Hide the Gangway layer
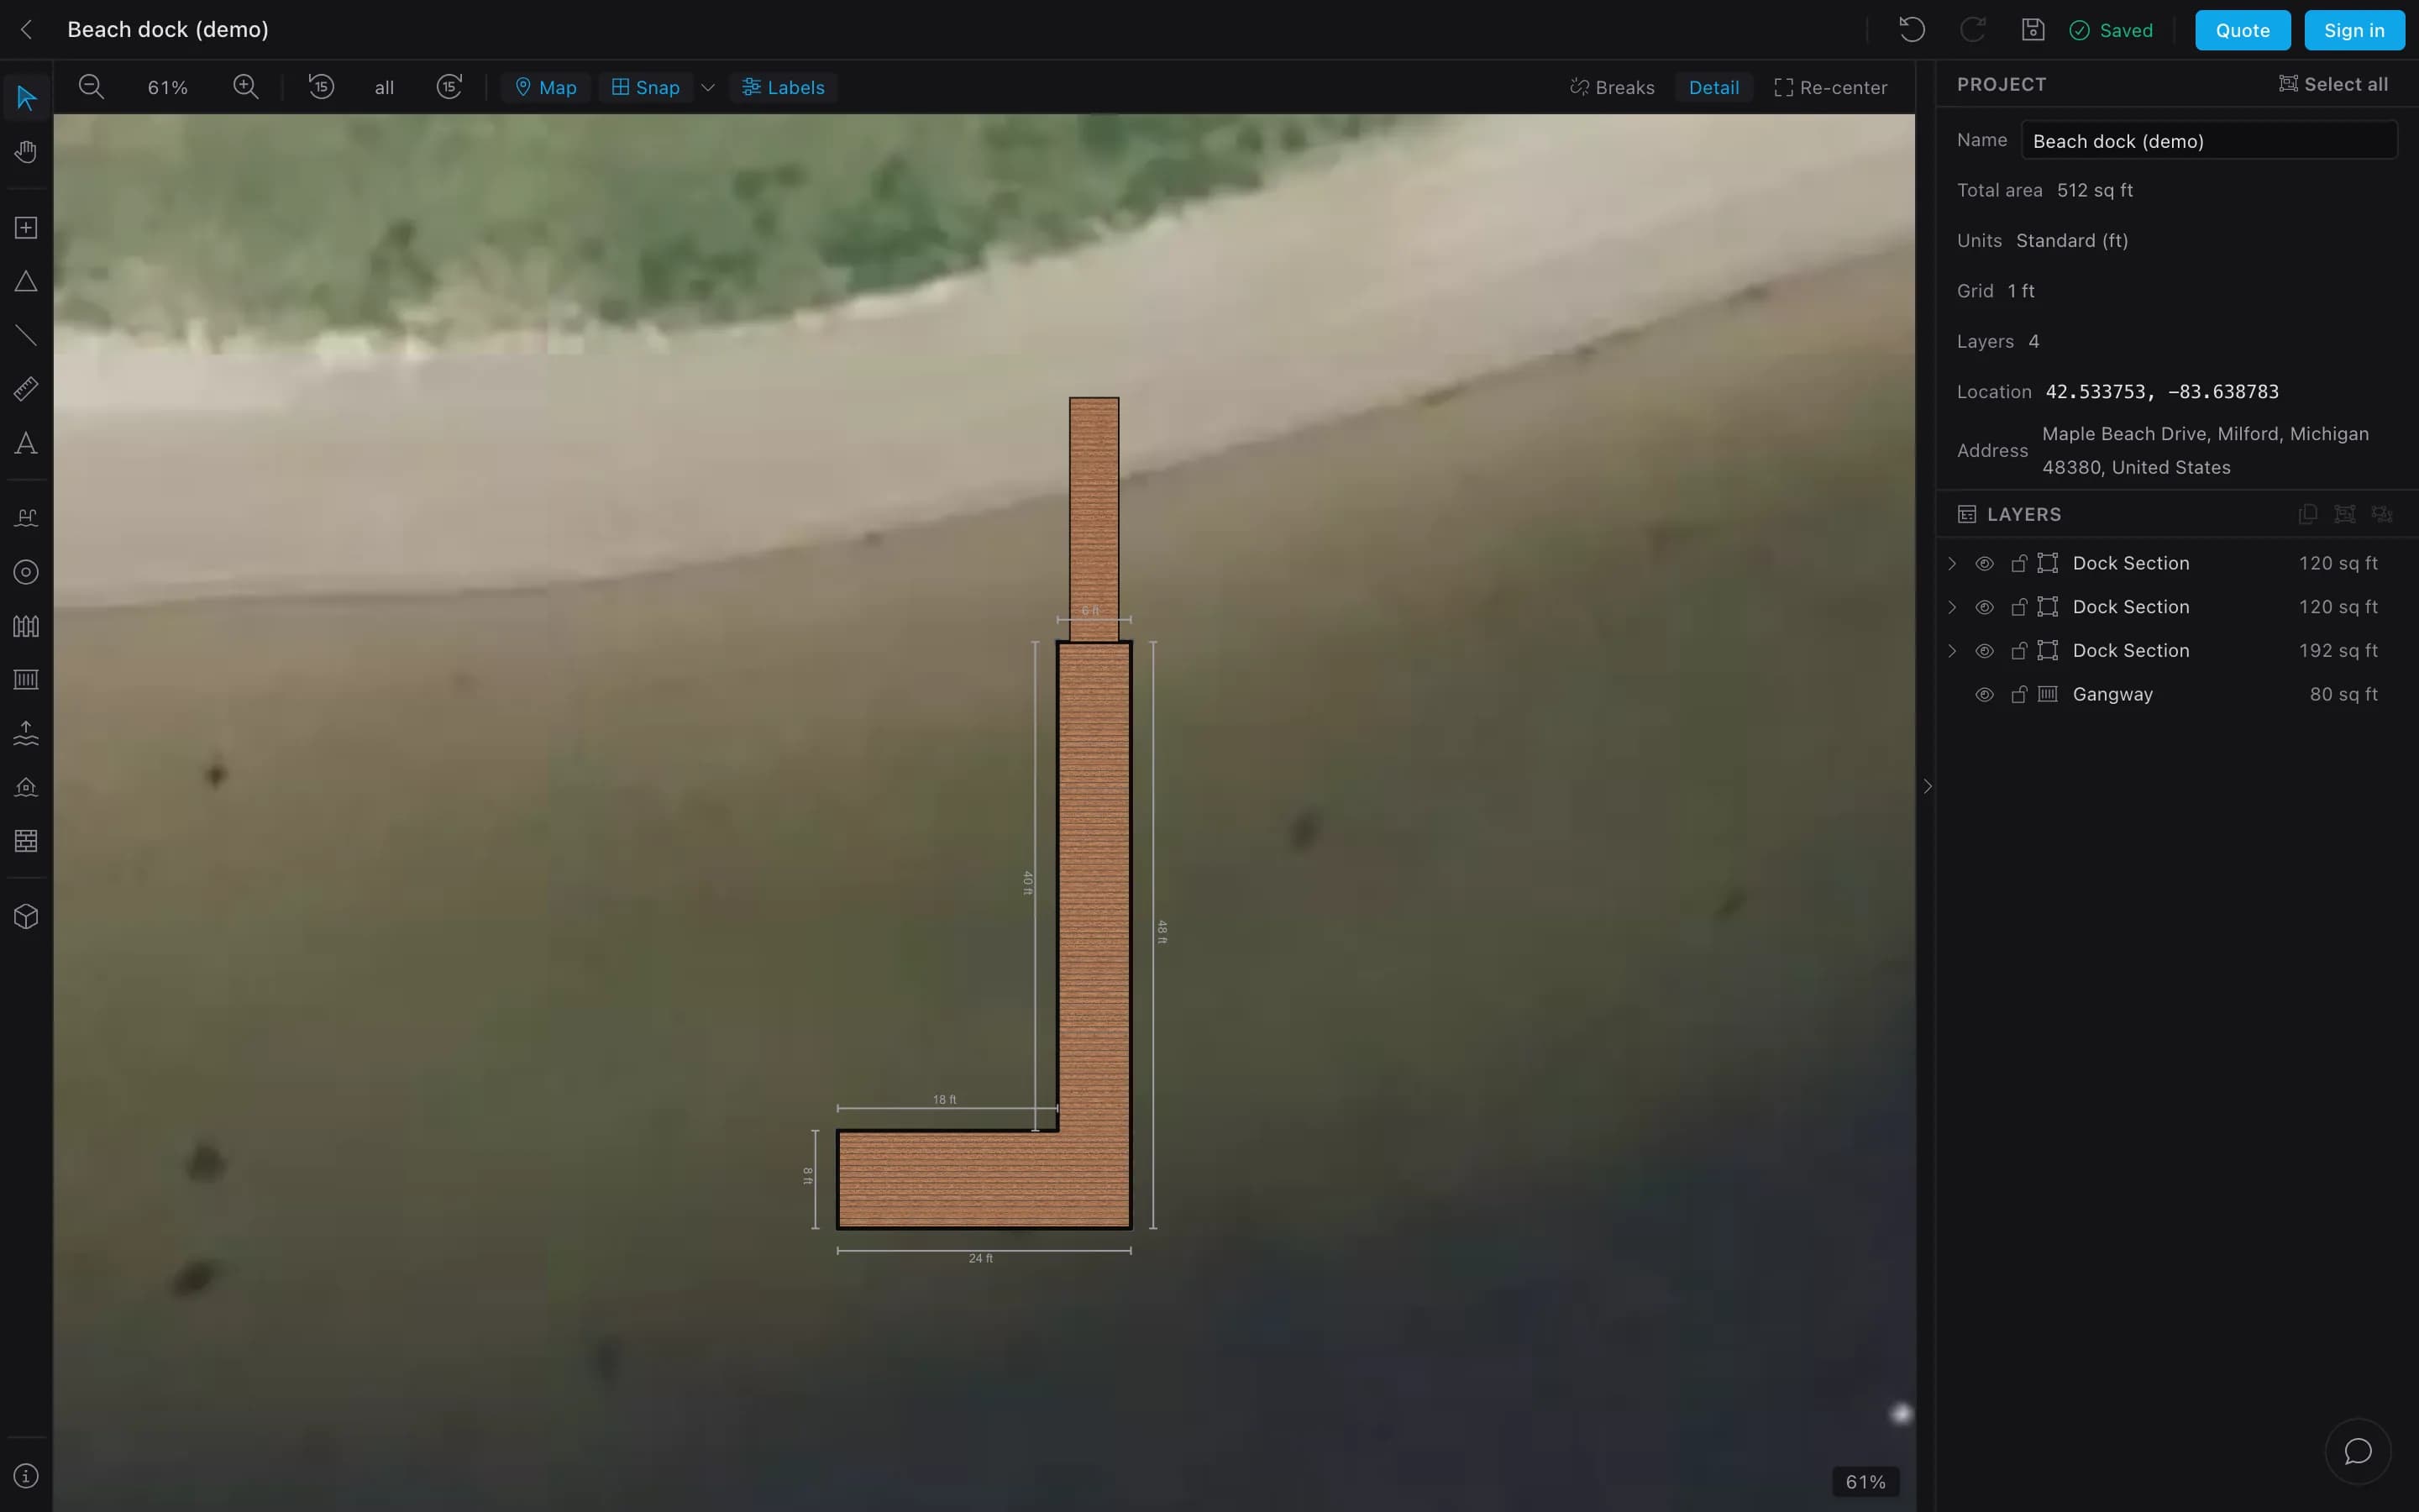Screen dimensions: 2419x1512 tap(1984, 694)
